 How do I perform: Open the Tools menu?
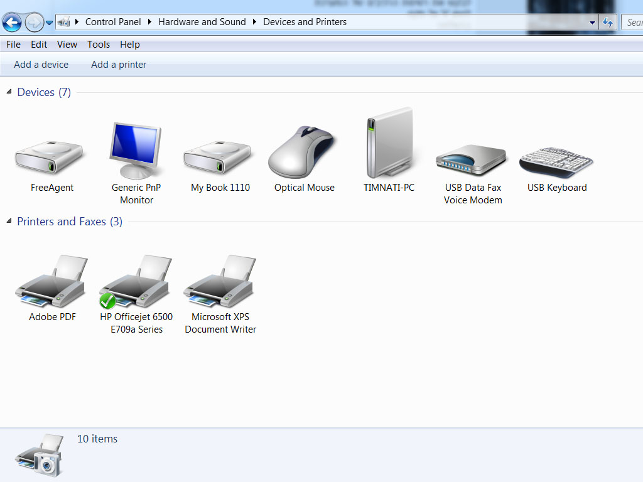(99, 45)
